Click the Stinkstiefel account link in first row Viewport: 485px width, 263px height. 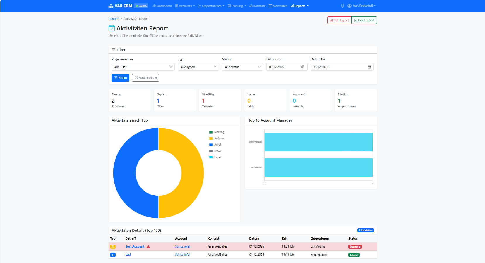click(182, 247)
